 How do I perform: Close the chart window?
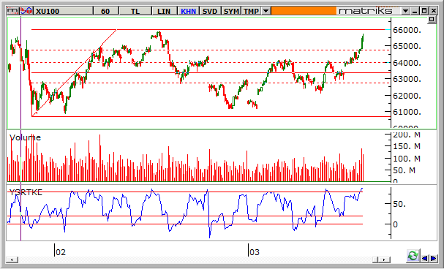click(434, 11)
